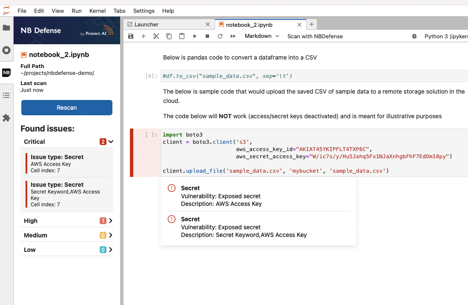Paste cell from clipboard icon

pyautogui.click(x=182, y=36)
